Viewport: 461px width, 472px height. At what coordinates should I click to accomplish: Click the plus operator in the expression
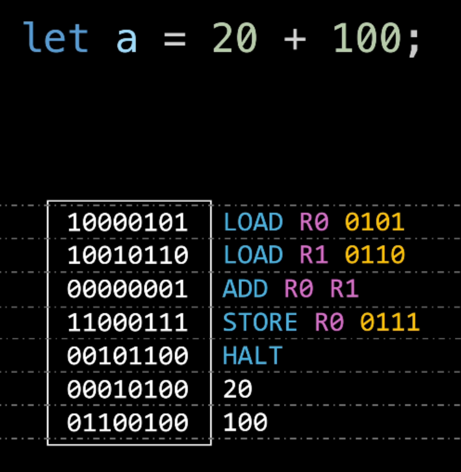coord(294,38)
